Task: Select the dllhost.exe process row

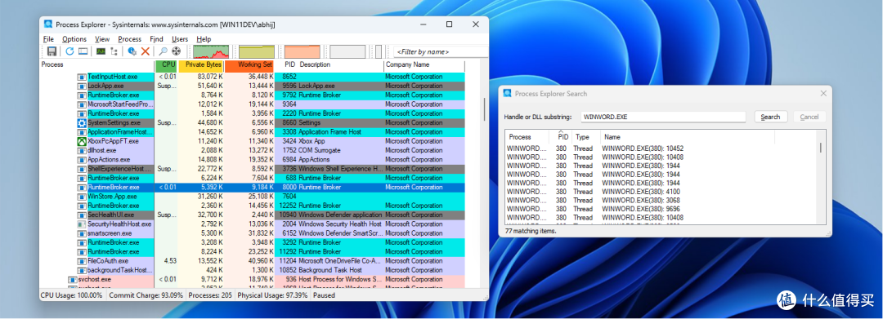Action: (x=253, y=150)
